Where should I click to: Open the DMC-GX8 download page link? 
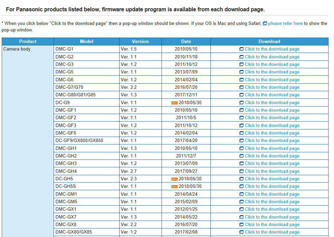pyautogui.click(x=272, y=225)
